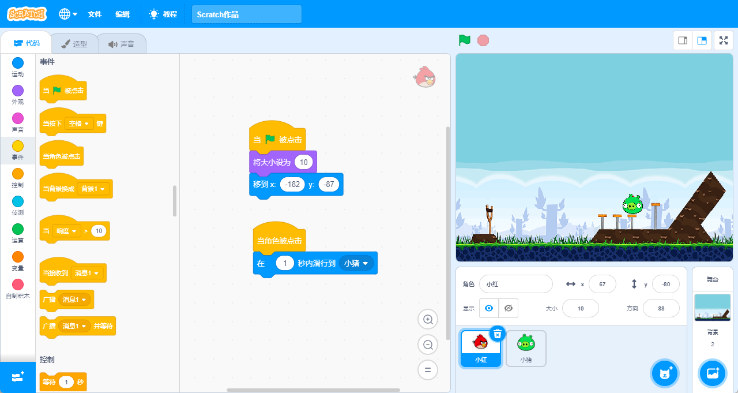
Task: Select the 变量 variables category
Action: 18,261
